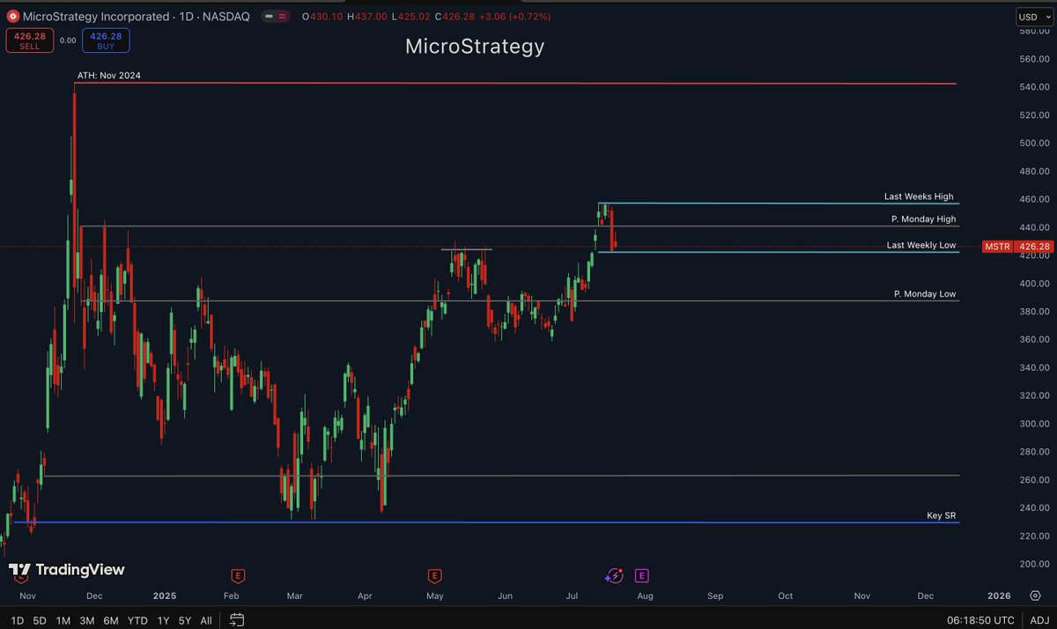Select the 'ATH: Nov 2024' line label
Viewport: 1057px width, 629px height.
point(108,76)
